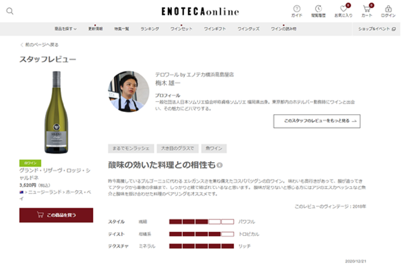The image size is (405, 273).
Task: Open グランド・リザーヴ・ロッジ・シャルドネ product name
Action: tap(55, 174)
